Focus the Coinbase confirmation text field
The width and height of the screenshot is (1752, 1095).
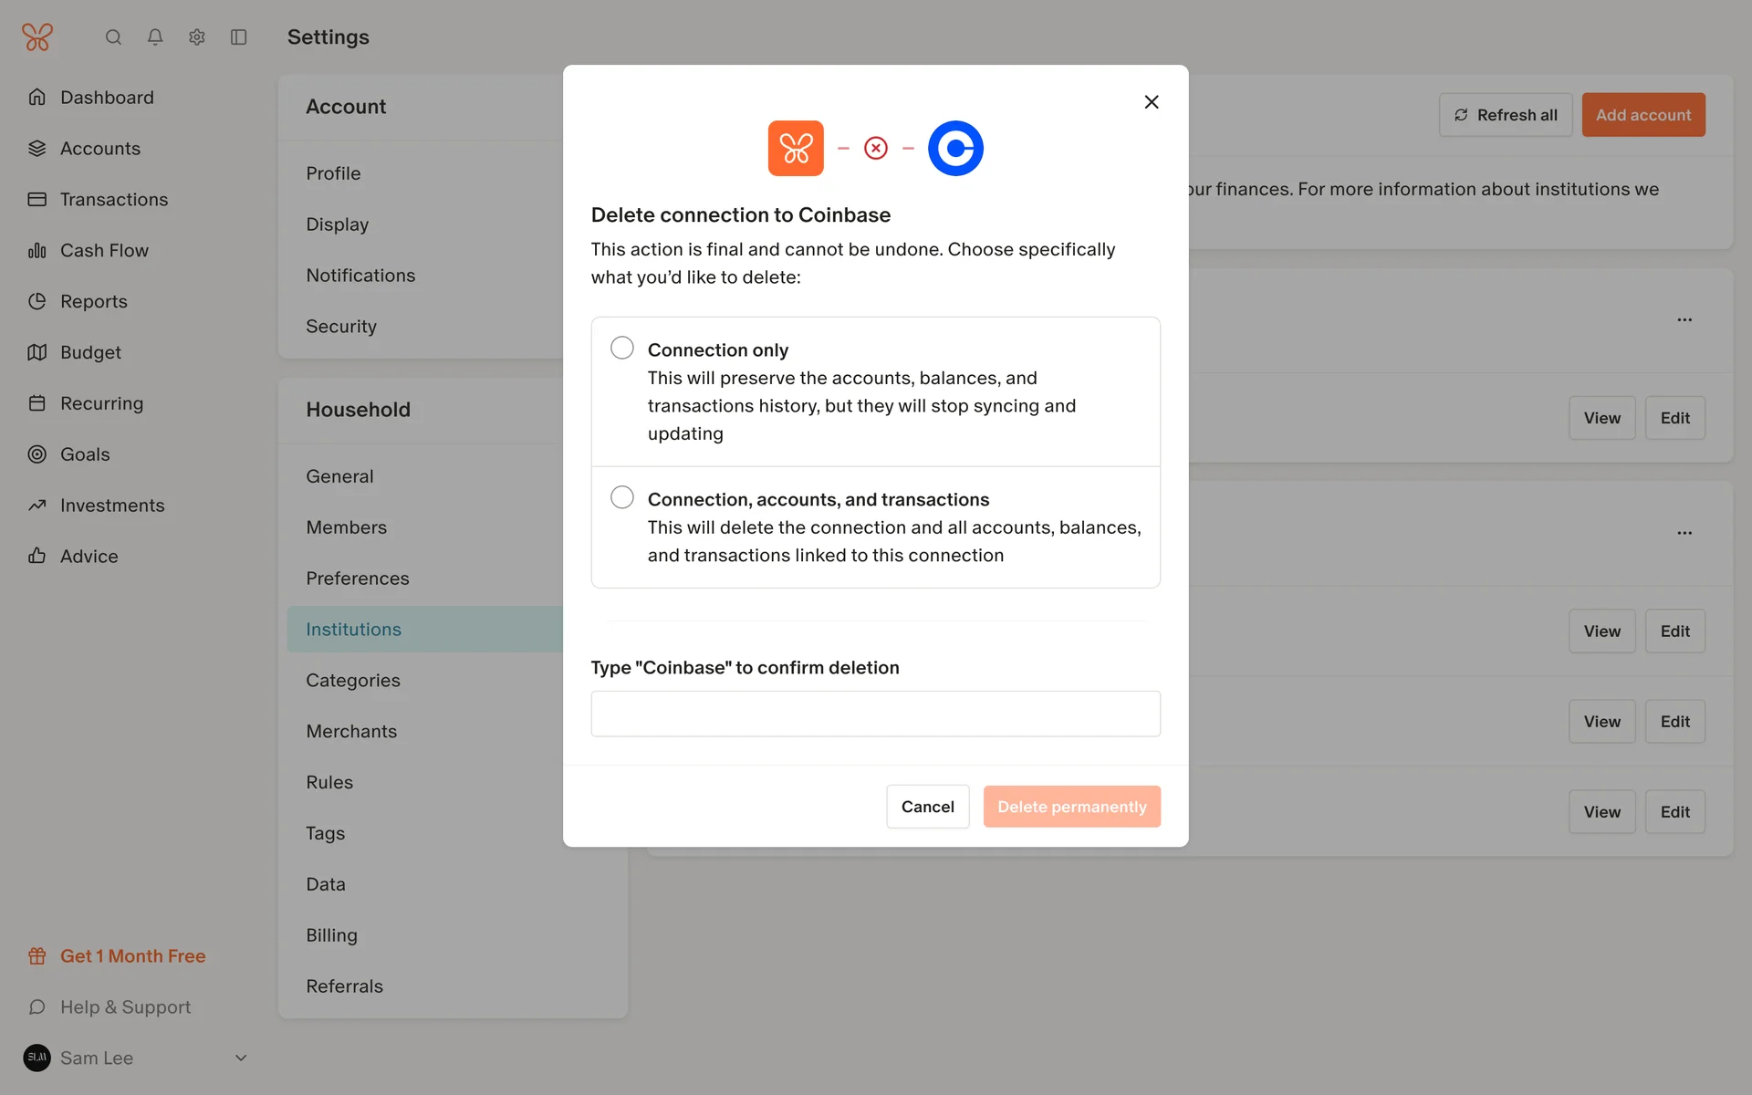[x=875, y=714]
